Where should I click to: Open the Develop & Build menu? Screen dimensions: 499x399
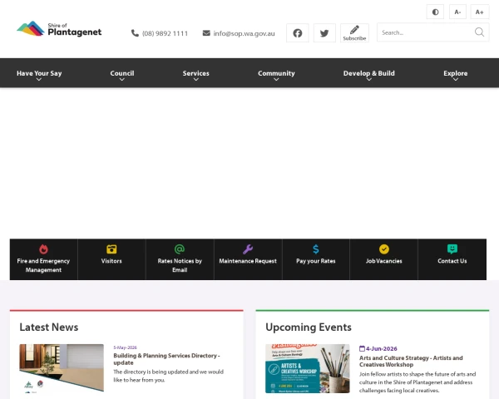368,73
